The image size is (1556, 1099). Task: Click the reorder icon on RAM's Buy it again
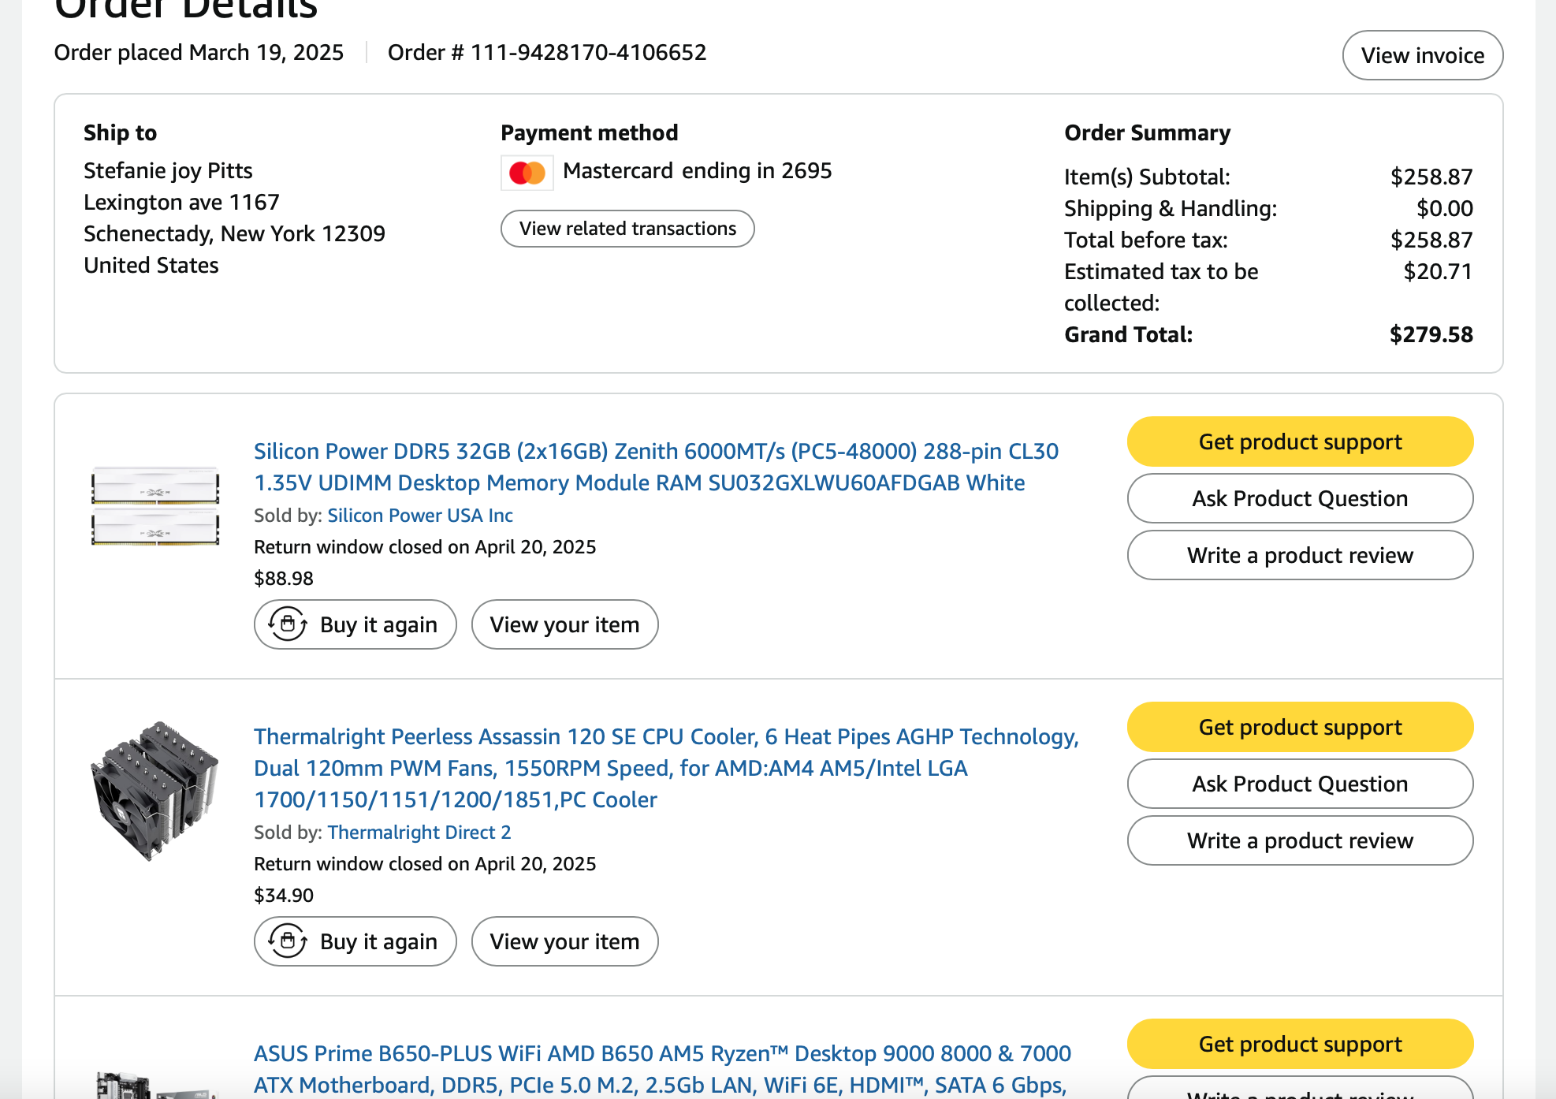(288, 624)
